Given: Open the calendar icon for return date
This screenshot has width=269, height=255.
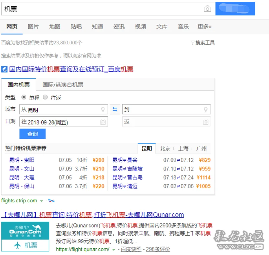Looking at the screenshot, I should pos(205,122).
